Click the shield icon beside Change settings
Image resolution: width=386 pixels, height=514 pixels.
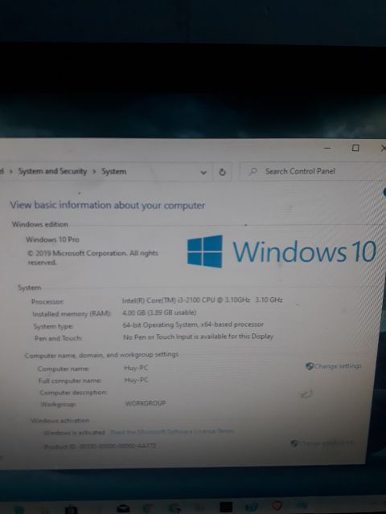click(309, 366)
